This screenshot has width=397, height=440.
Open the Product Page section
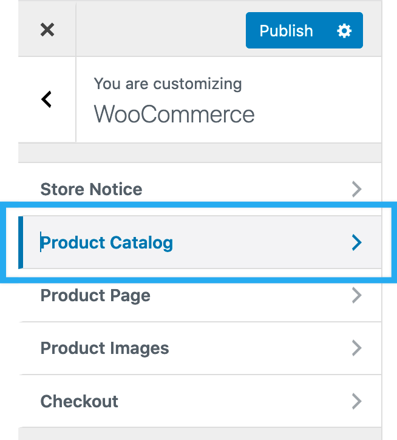(95, 295)
